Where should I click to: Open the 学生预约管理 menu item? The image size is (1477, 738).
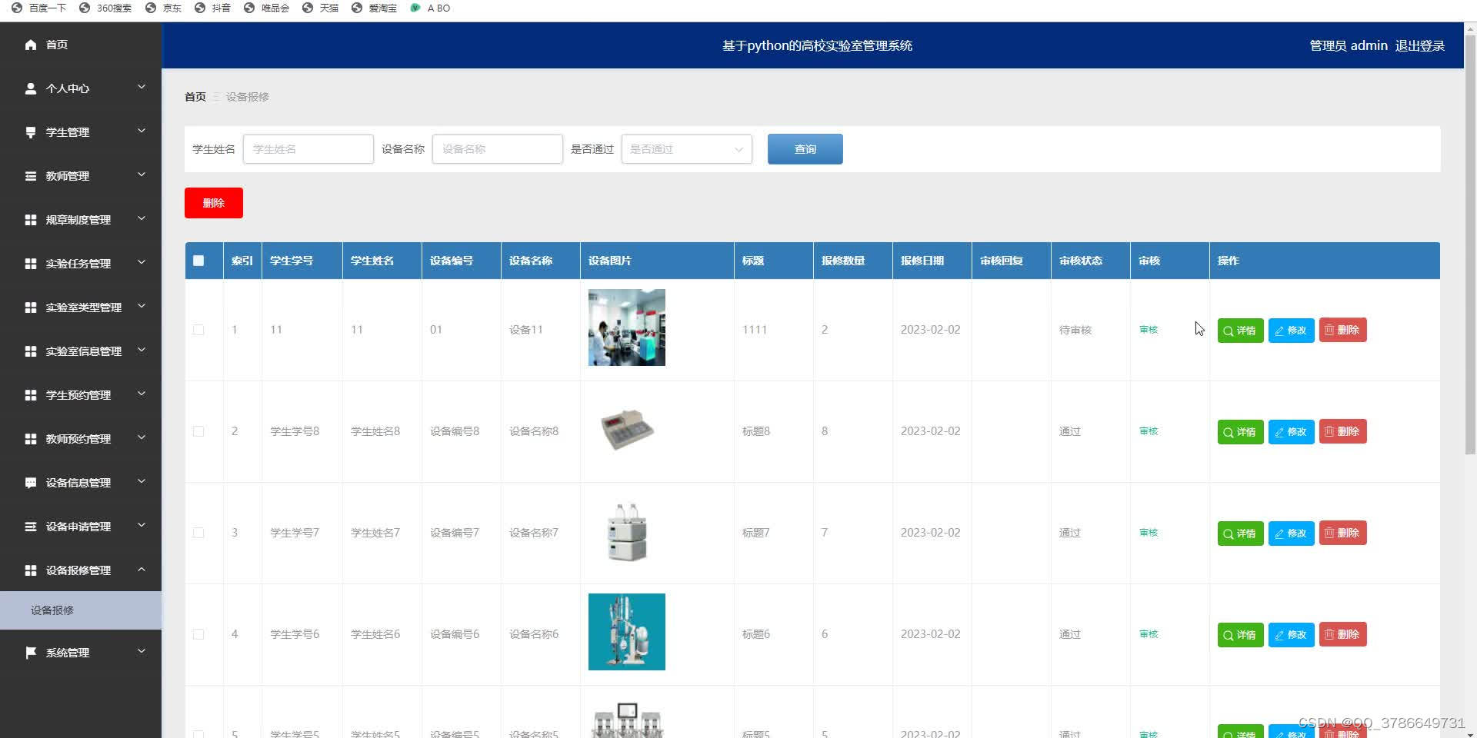coord(81,395)
